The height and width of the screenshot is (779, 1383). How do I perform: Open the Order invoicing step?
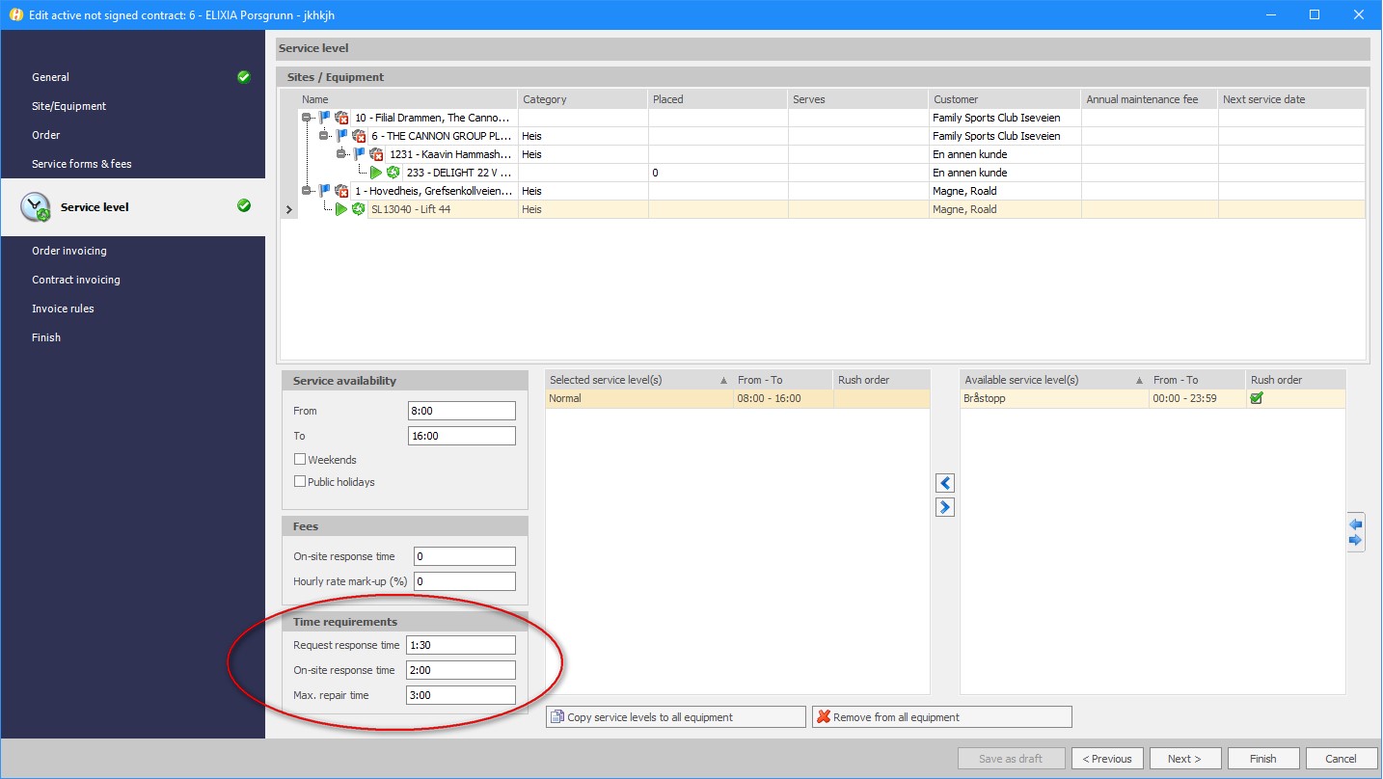[69, 251]
